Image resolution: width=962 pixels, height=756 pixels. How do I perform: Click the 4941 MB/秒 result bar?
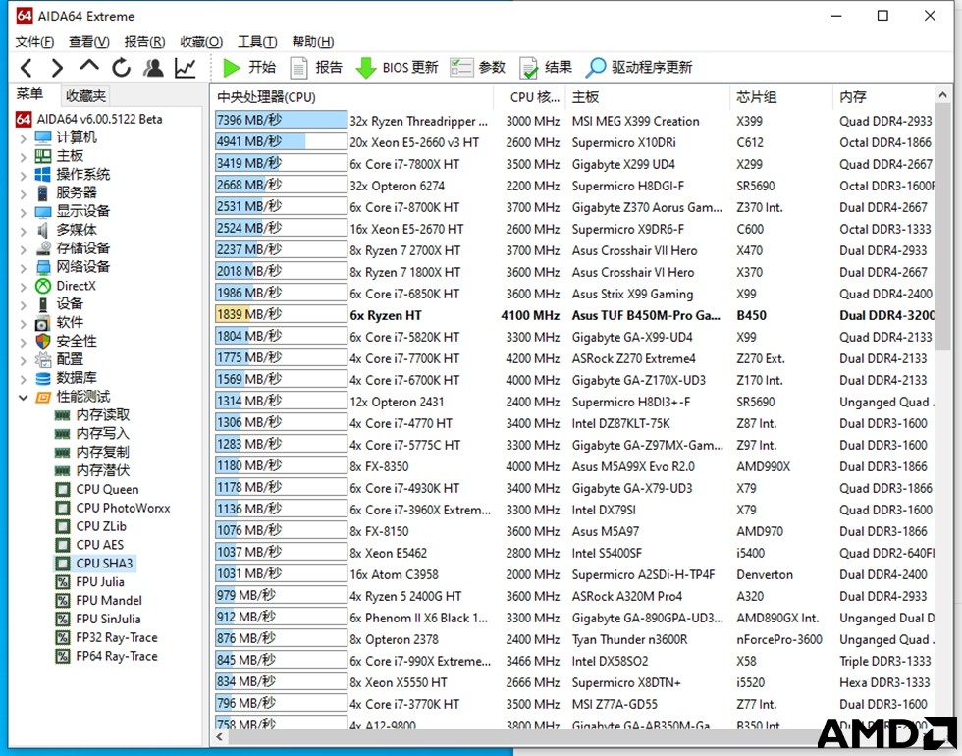click(x=281, y=141)
